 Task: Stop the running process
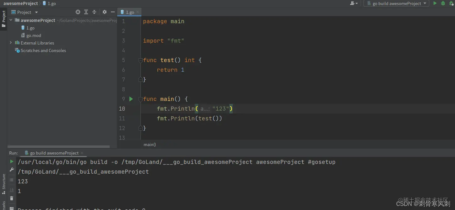click(12, 180)
